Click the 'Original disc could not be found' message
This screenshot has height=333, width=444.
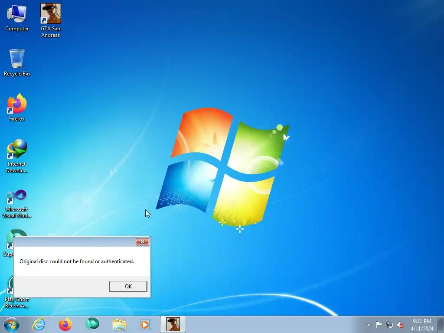[x=77, y=261]
